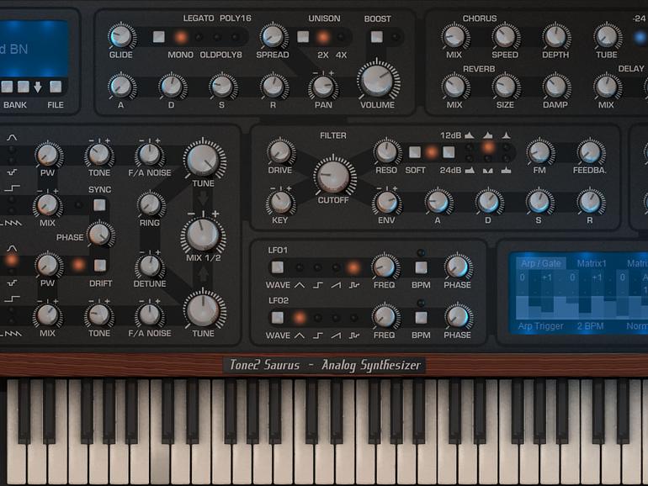Viewport: 648px width, 486px height.
Task: Click the main VOLUME knob
Action: (x=378, y=81)
